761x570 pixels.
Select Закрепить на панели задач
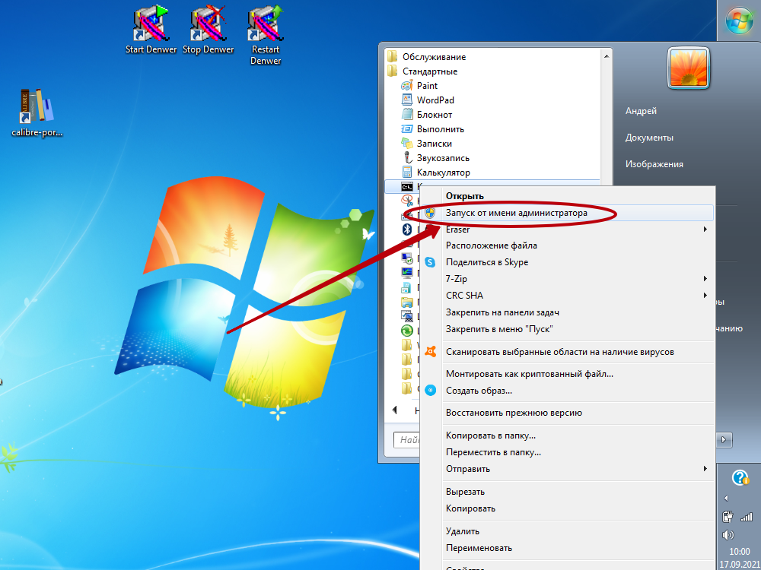point(502,312)
